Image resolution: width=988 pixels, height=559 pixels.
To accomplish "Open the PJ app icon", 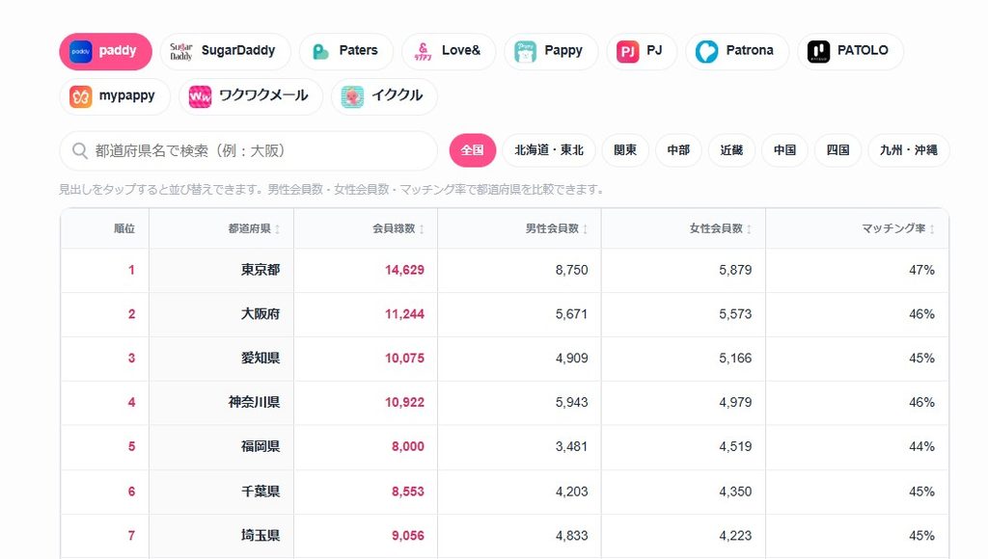I will click(x=627, y=52).
